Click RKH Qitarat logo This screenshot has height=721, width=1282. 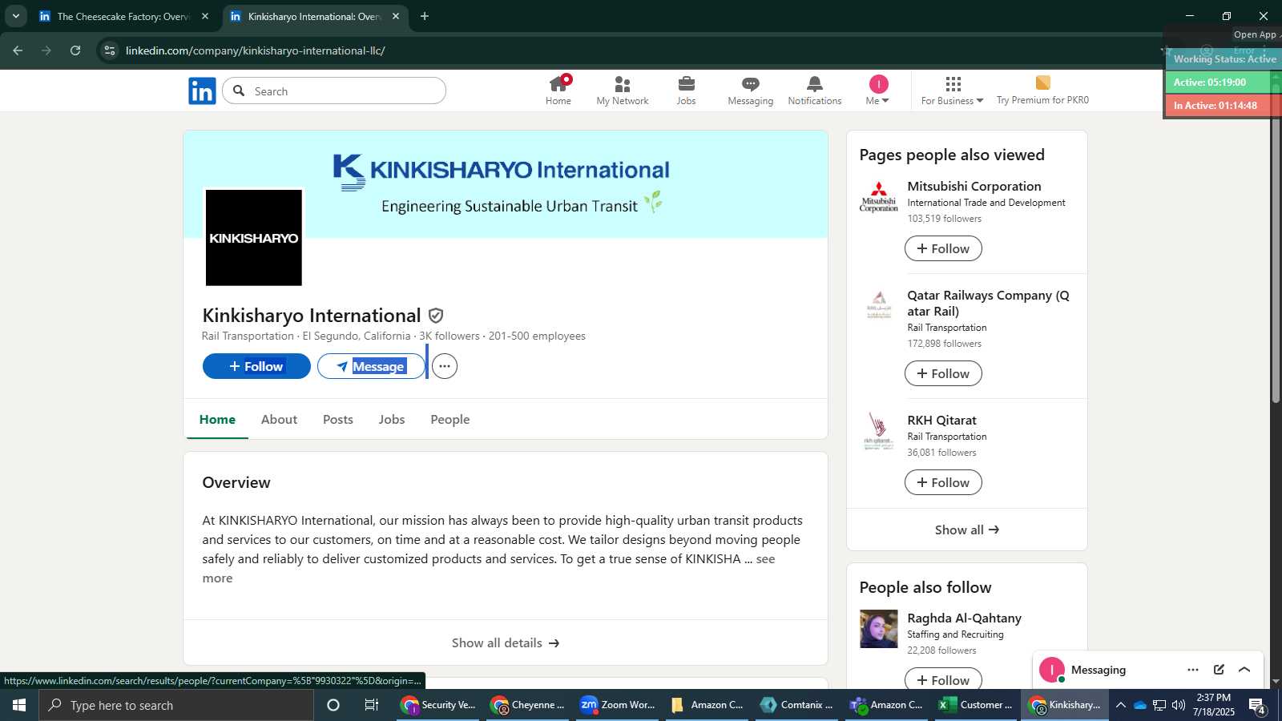879,432
